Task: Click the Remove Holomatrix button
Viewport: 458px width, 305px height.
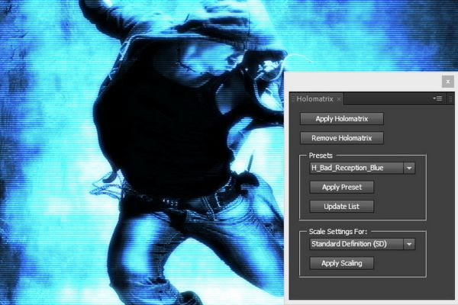Action: 342,138
